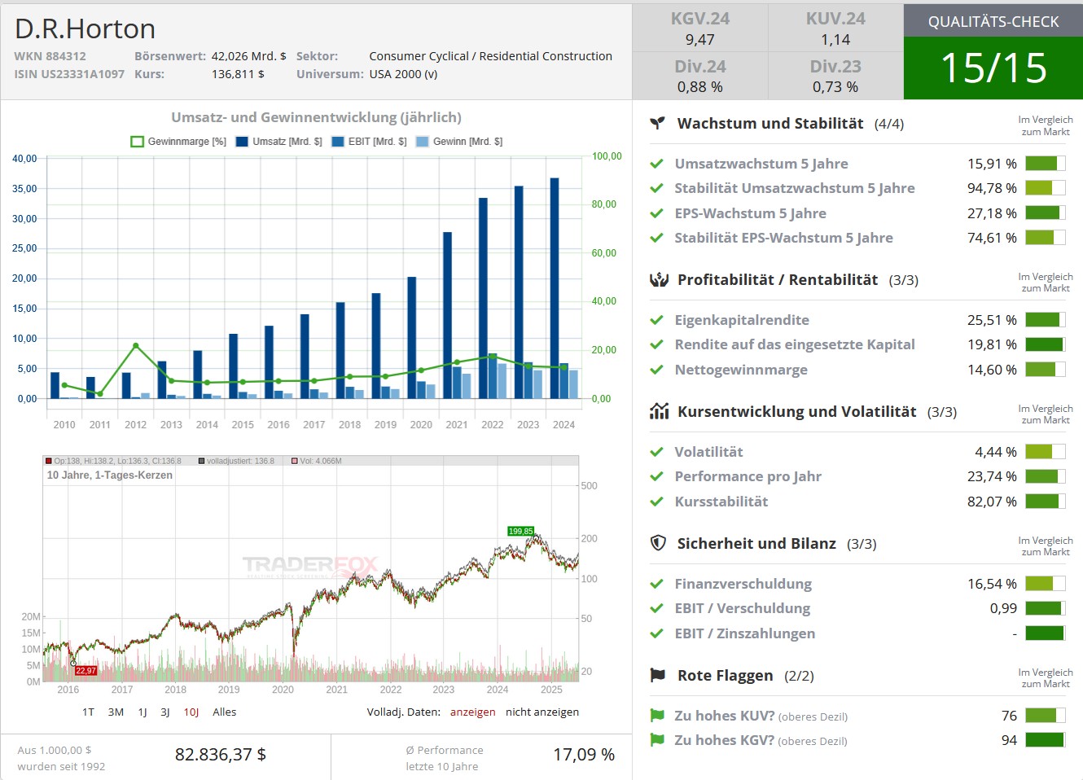Click the checkmark beside Finanzverschuldung
1083x780 pixels.
pyautogui.click(x=656, y=584)
